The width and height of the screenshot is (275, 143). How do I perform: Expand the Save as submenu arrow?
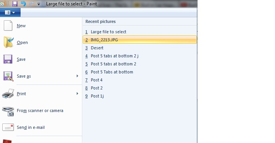(x=77, y=76)
